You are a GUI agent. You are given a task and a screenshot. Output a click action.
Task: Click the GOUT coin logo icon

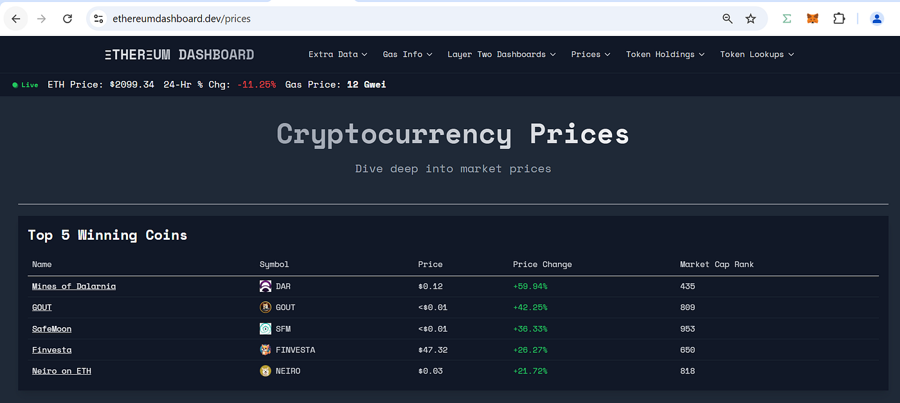click(x=265, y=307)
